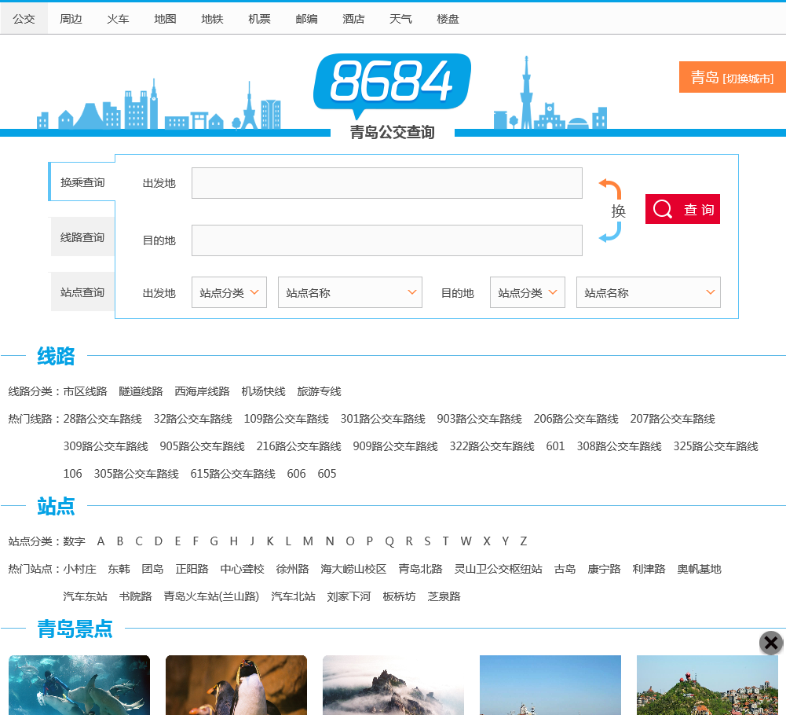Open the 903路公交车路线 link
This screenshot has height=715, width=786.
(479, 419)
